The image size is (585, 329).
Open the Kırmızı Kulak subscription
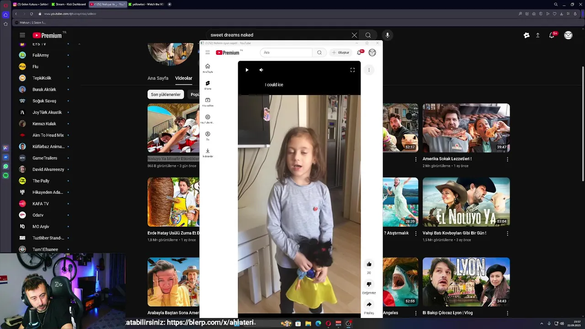(43, 124)
